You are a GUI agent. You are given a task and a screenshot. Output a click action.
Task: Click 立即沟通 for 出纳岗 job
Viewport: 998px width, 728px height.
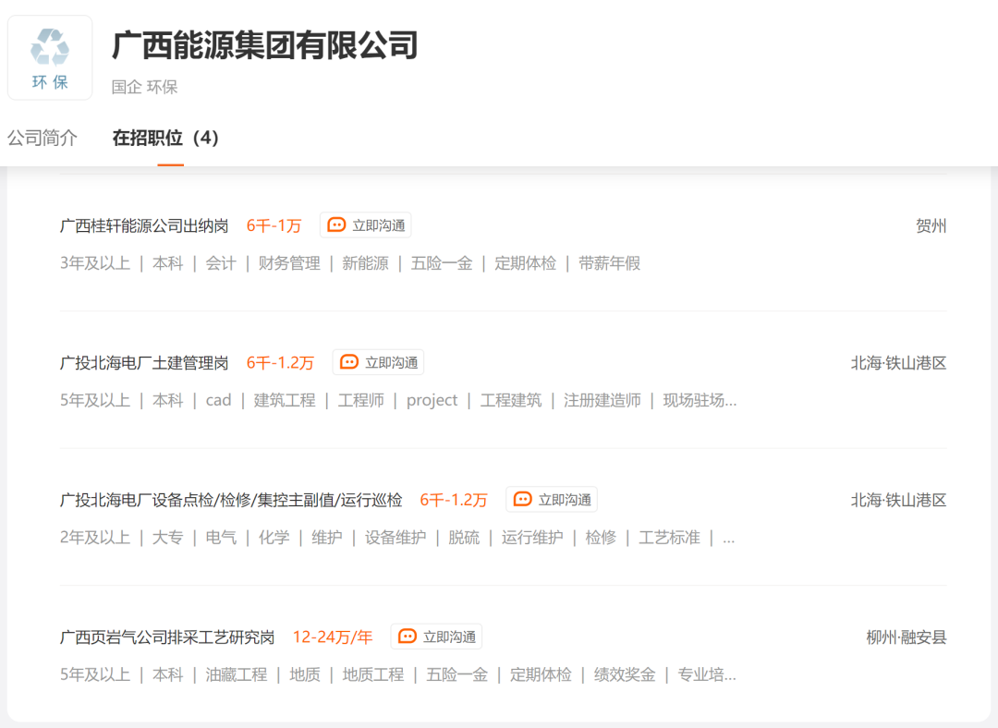pyautogui.click(x=366, y=225)
